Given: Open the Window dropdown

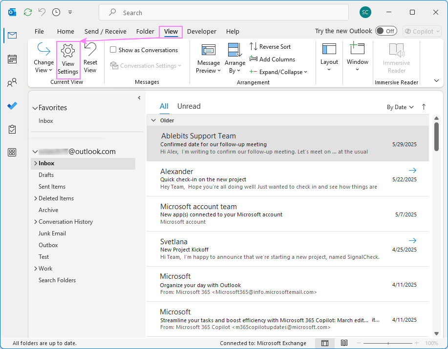Looking at the screenshot, I should (x=358, y=57).
